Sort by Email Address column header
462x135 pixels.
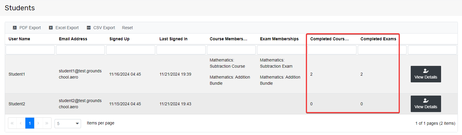tap(73, 39)
